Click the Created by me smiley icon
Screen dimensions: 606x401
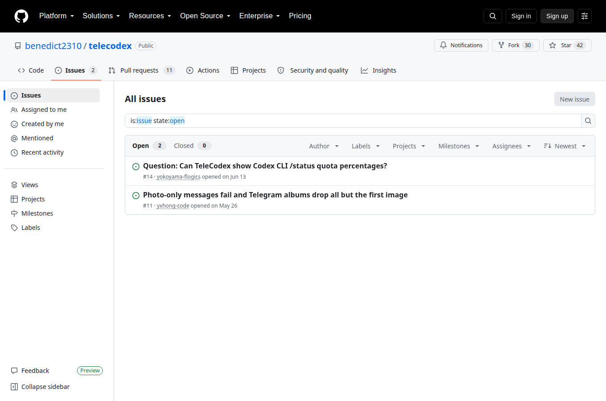pos(14,124)
